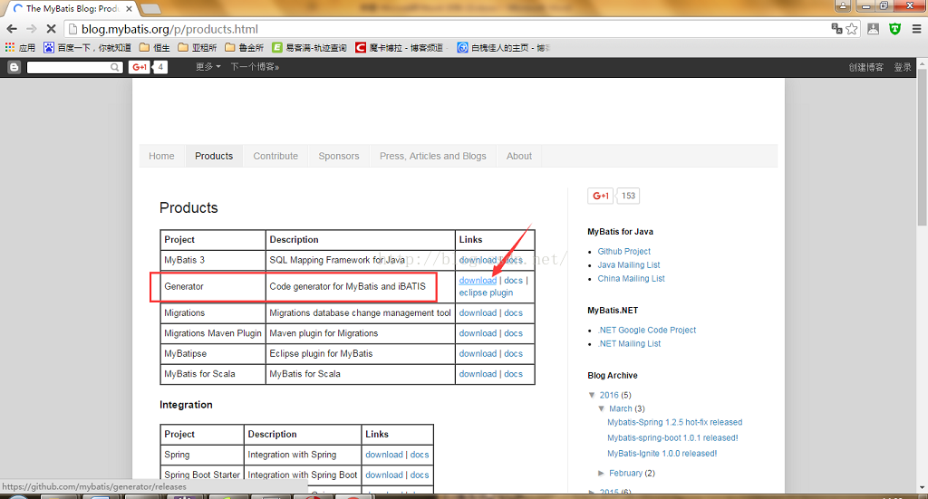Open Mybatis-spring-boot 1.0.1 released post
Image resolution: width=928 pixels, height=499 pixels.
click(x=672, y=438)
